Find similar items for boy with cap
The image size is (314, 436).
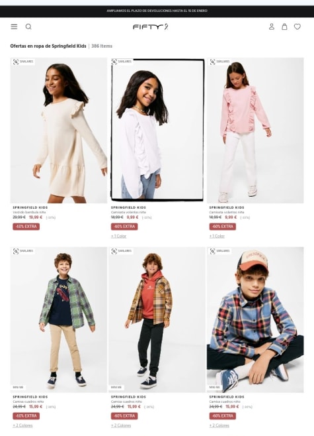(x=220, y=251)
